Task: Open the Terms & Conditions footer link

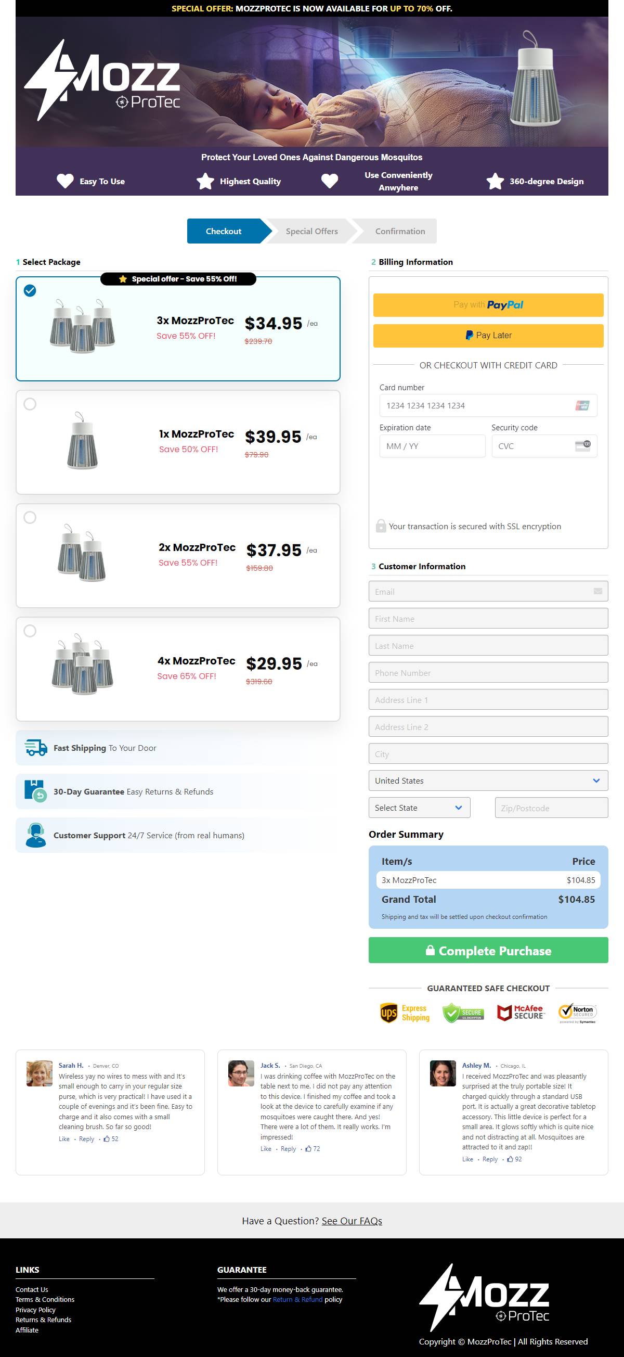Action: pyautogui.click(x=45, y=1300)
